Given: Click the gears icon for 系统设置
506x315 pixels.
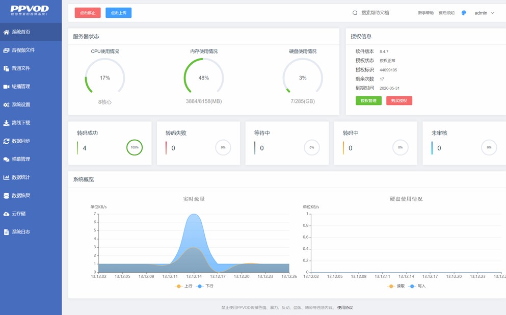Looking at the screenshot, I should pos(6,105).
